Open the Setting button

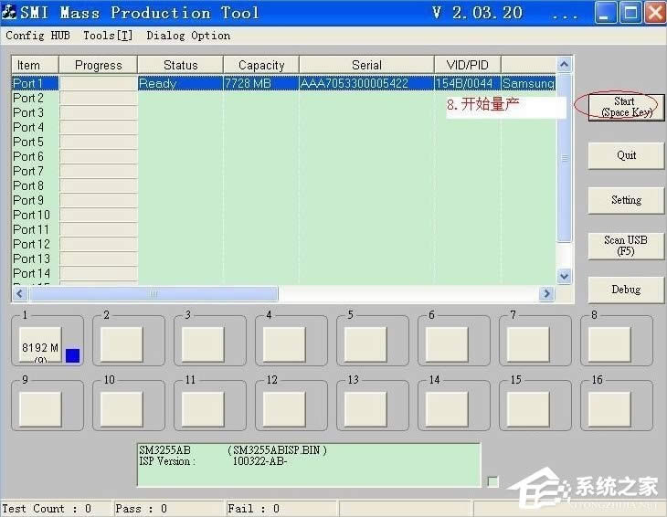click(x=626, y=200)
